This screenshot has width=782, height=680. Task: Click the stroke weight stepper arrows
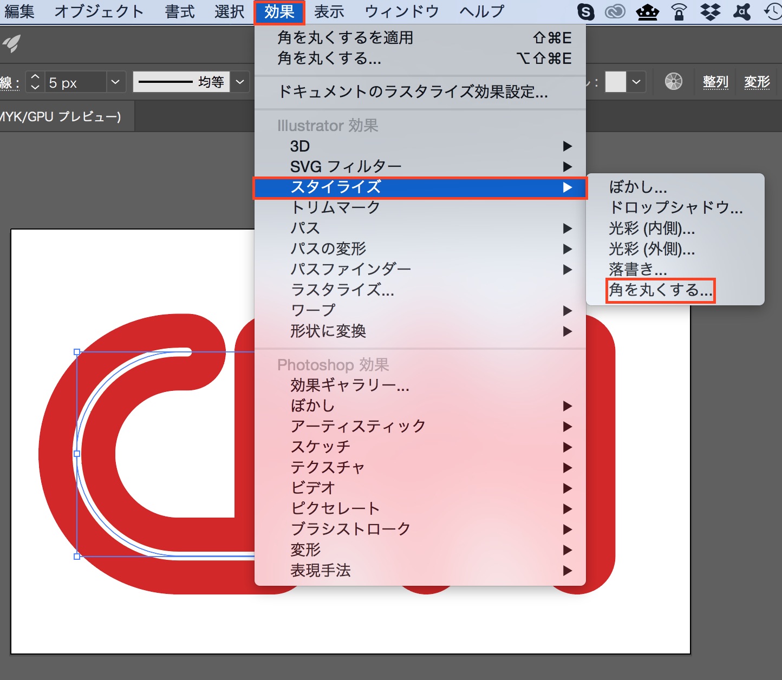click(35, 82)
